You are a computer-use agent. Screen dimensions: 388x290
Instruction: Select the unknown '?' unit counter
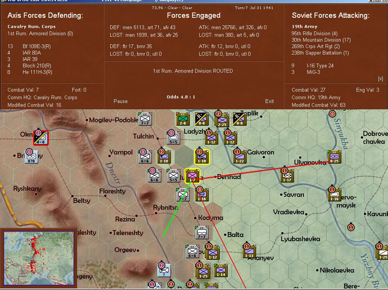click(164, 270)
